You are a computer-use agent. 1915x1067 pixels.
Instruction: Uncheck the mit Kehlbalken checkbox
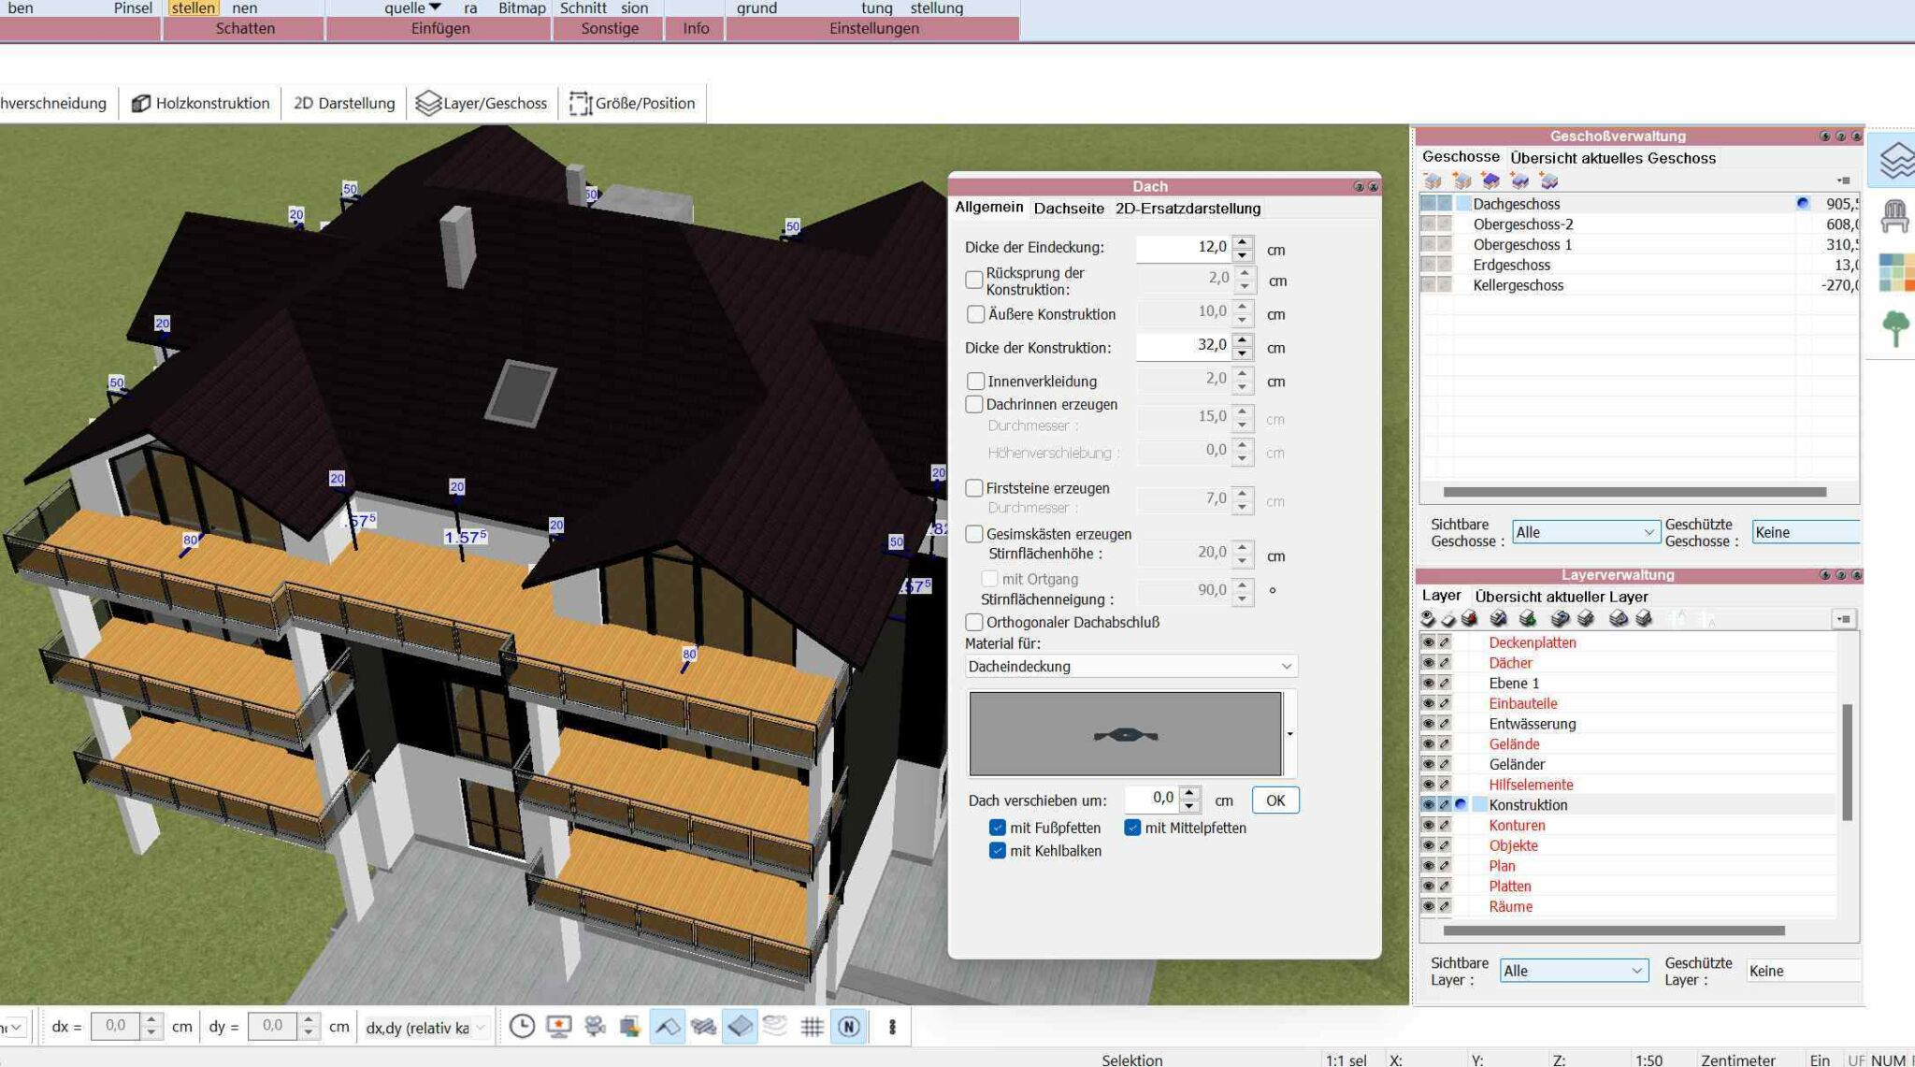click(998, 851)
